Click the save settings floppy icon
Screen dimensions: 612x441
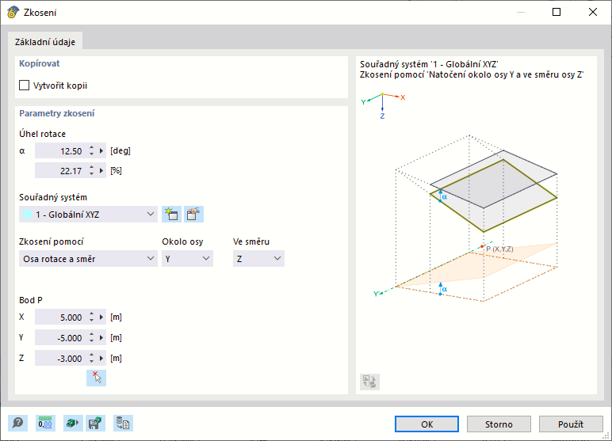pos(95,423)
